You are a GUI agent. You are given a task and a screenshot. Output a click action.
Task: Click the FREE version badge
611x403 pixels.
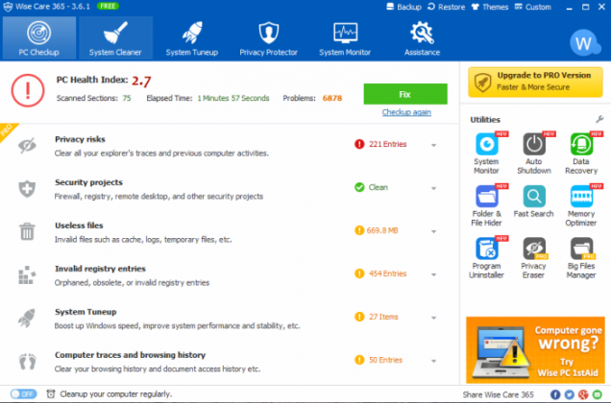(x=108, y=6)
